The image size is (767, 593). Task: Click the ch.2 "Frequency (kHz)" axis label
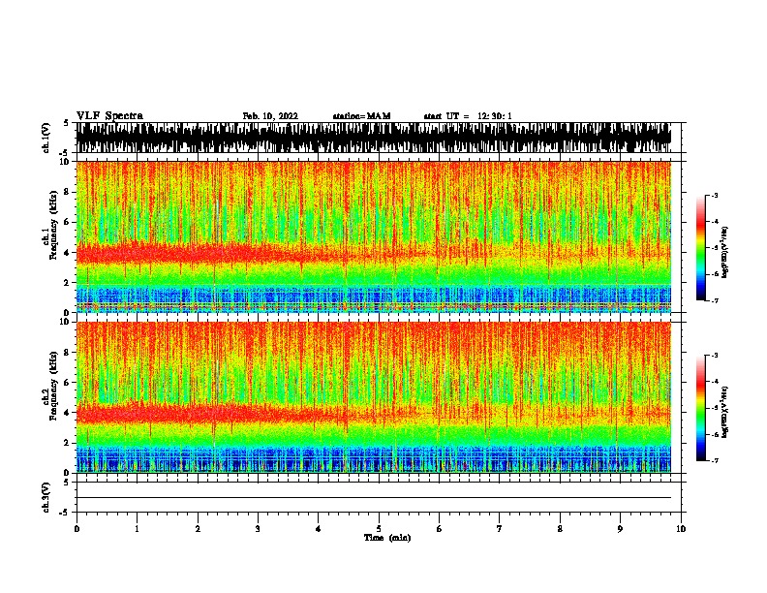53,386
